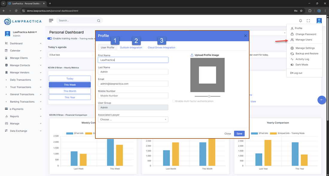Click the search magnifier icon
This screenshot has width=329, height=176.
[99, 21]
